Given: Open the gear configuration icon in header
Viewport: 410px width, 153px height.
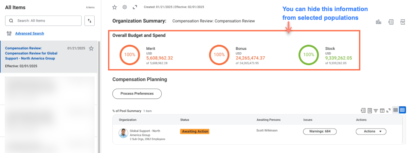Looking at the screenshot, I should tap(125, 7).
